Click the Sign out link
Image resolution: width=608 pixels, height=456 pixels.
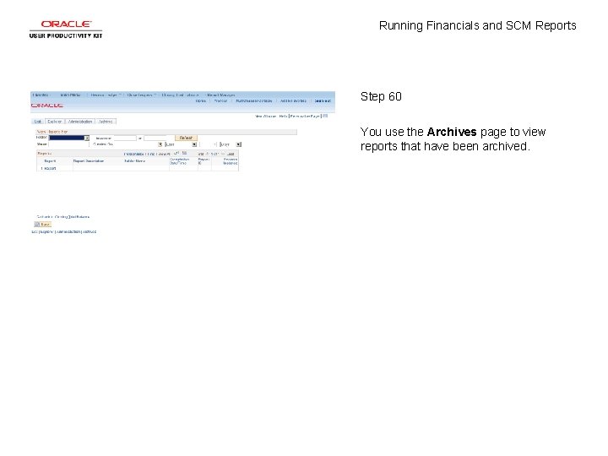pos(323,100)
